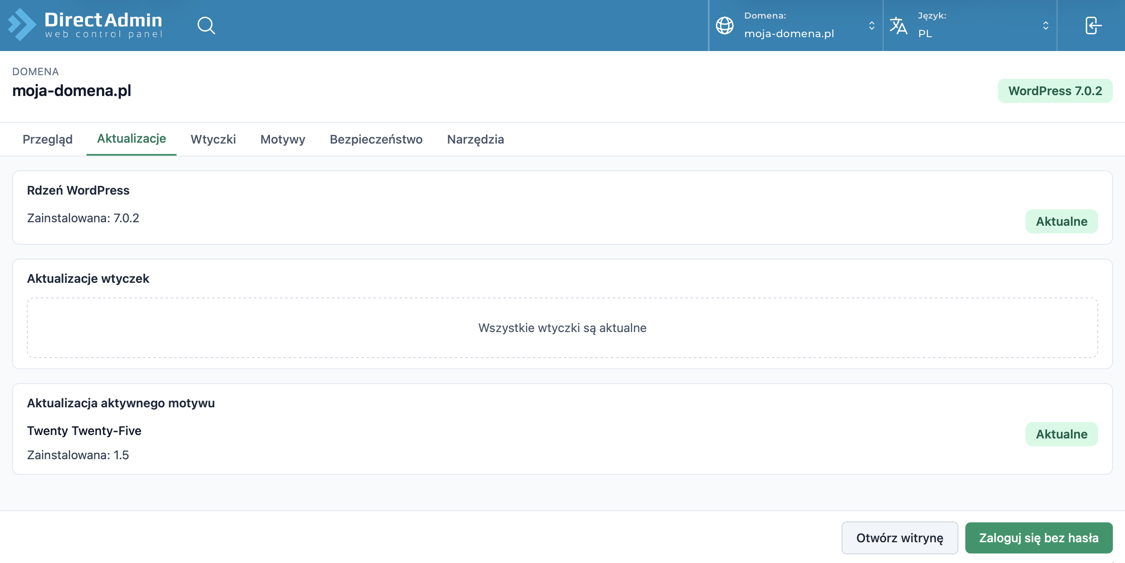Click the DirectAdmin logo
Image resolution: width=1125 pixels, height=563 pixels.
(85, 25)
